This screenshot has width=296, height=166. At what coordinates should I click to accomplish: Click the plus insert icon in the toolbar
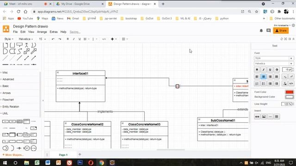point(112,39)
